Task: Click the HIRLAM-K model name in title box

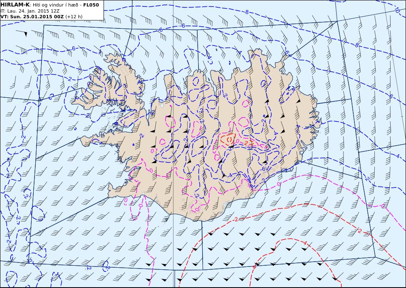Action: (x=15, y=5)
